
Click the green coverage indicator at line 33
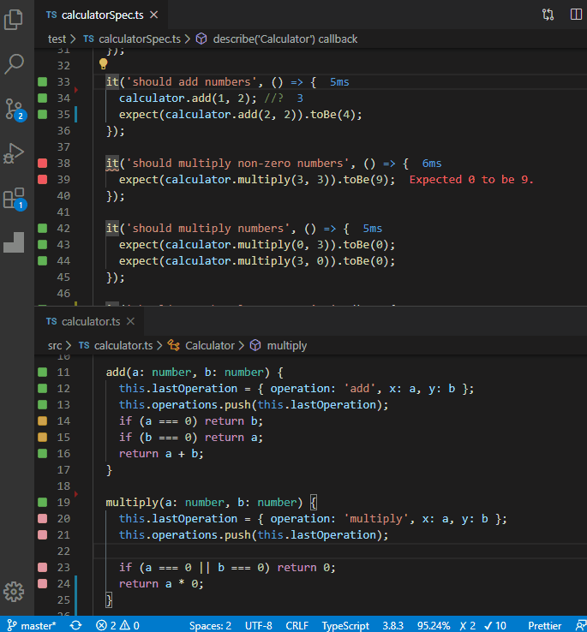(x=42, y=82)
